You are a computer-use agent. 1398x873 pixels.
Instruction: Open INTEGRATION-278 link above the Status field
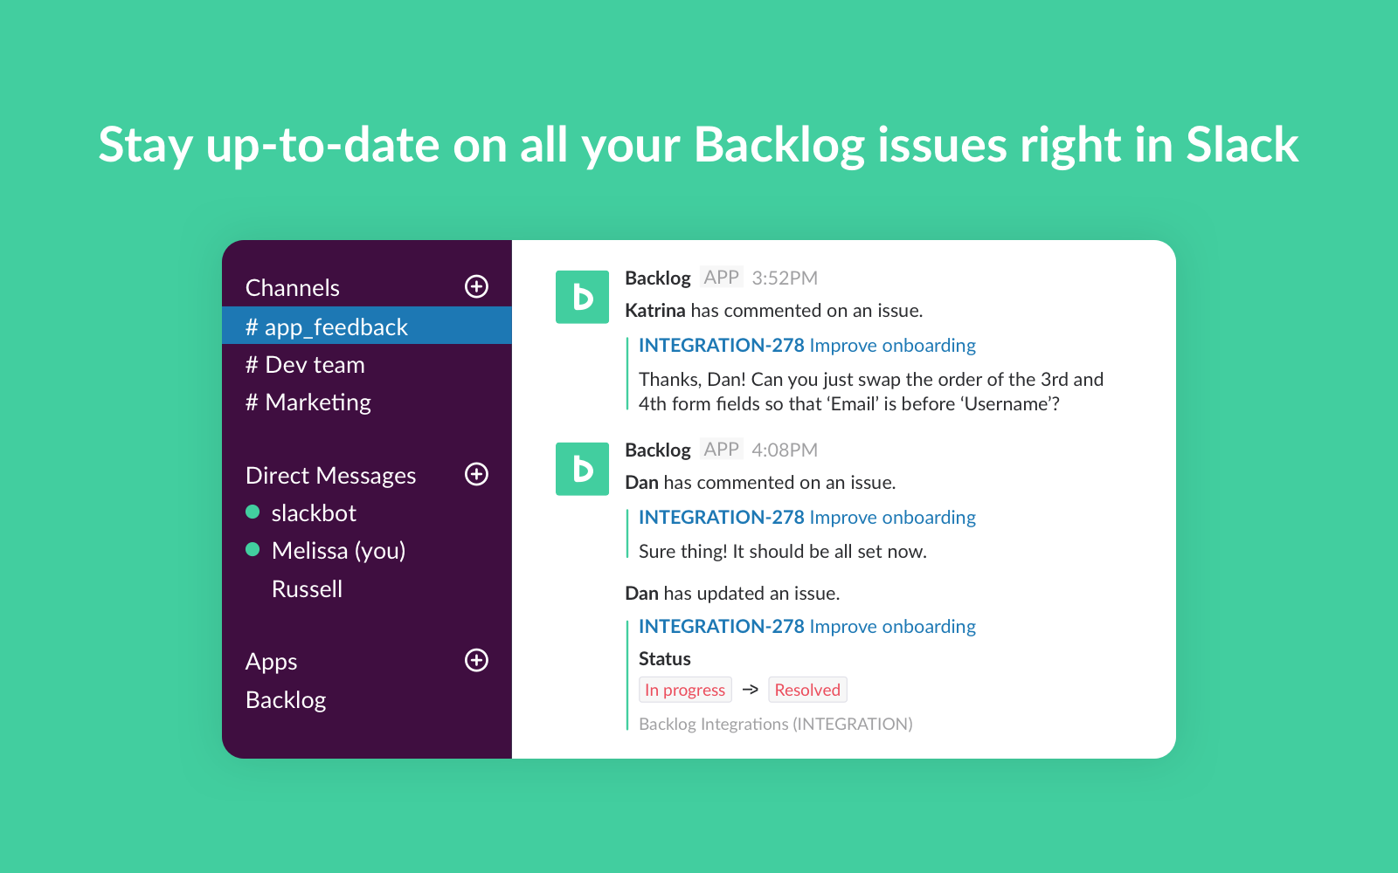pyautogui.click(x=807, y=626)
